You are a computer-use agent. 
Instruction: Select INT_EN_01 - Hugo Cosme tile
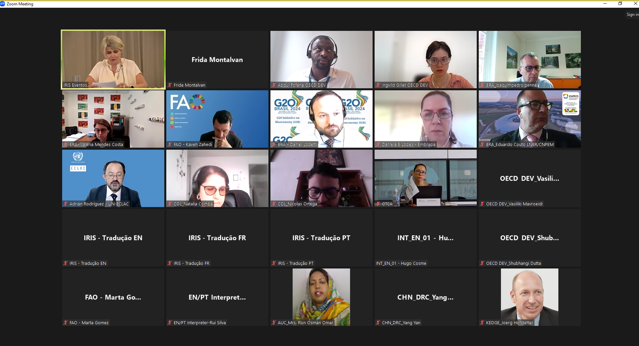click(426, 238)
